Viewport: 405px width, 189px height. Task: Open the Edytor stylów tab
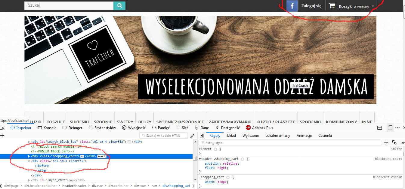click(x=102, y=128)
